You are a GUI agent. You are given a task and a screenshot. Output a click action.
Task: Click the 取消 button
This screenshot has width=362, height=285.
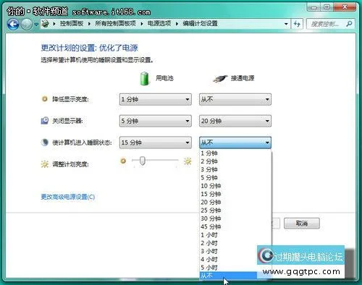[302, 224]
